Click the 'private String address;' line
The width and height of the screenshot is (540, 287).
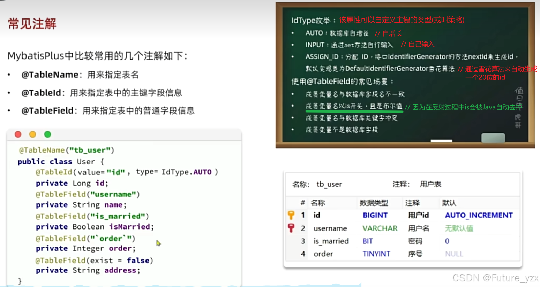(x=88, y=270)
